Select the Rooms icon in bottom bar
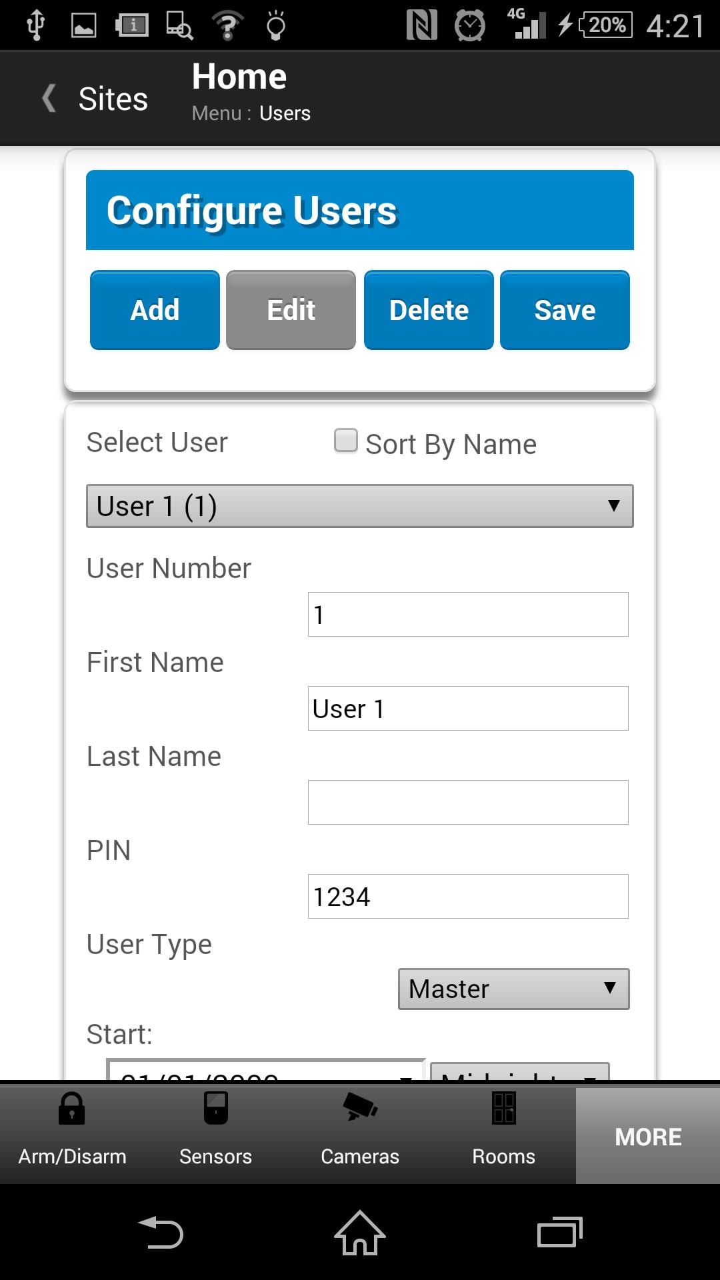 point(503,1108)
